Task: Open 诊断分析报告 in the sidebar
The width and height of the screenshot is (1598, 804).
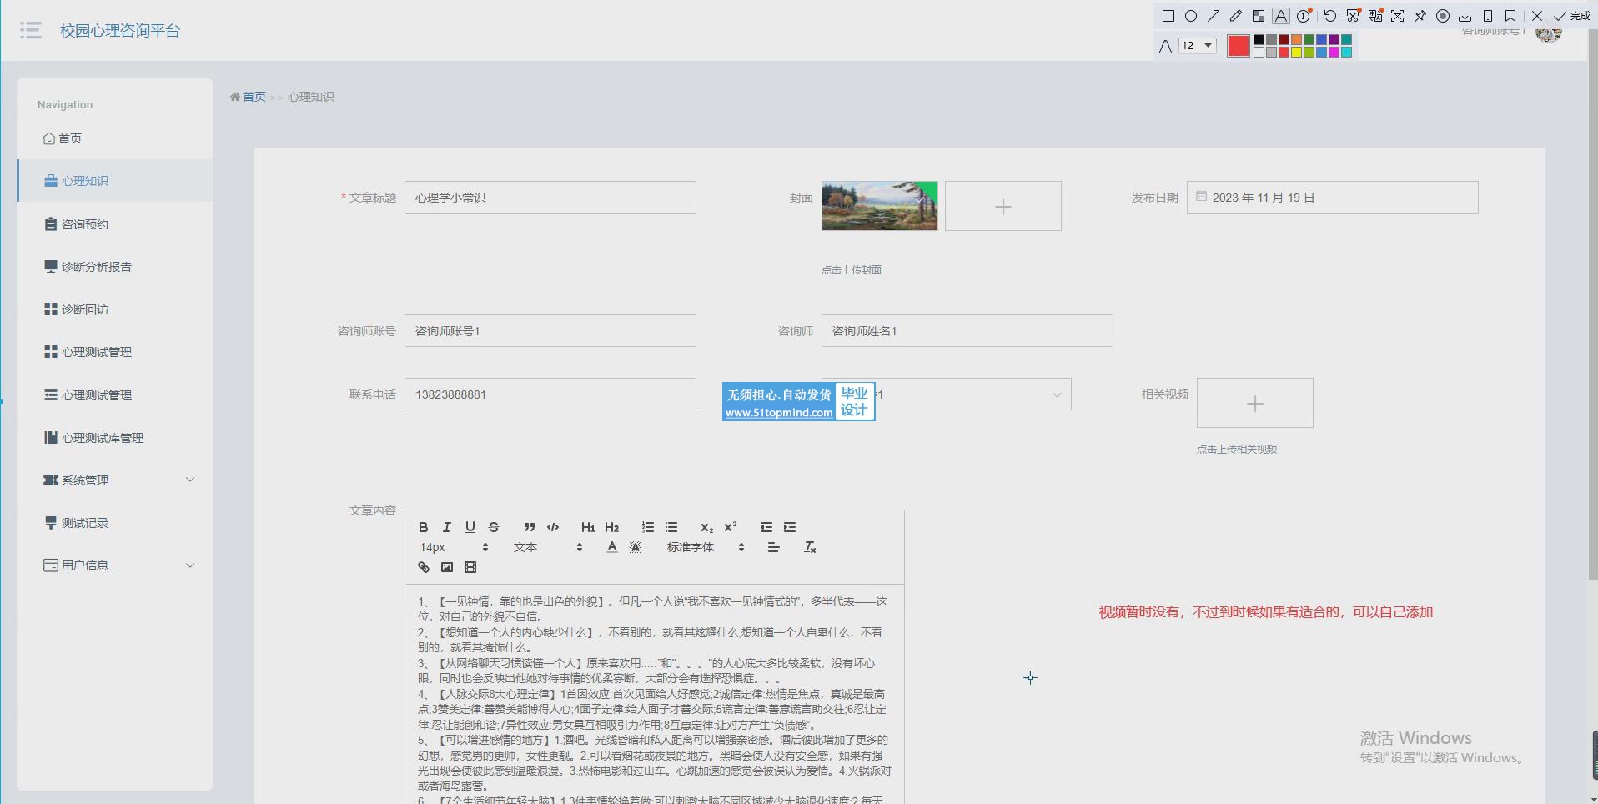Action: [97, 267]
